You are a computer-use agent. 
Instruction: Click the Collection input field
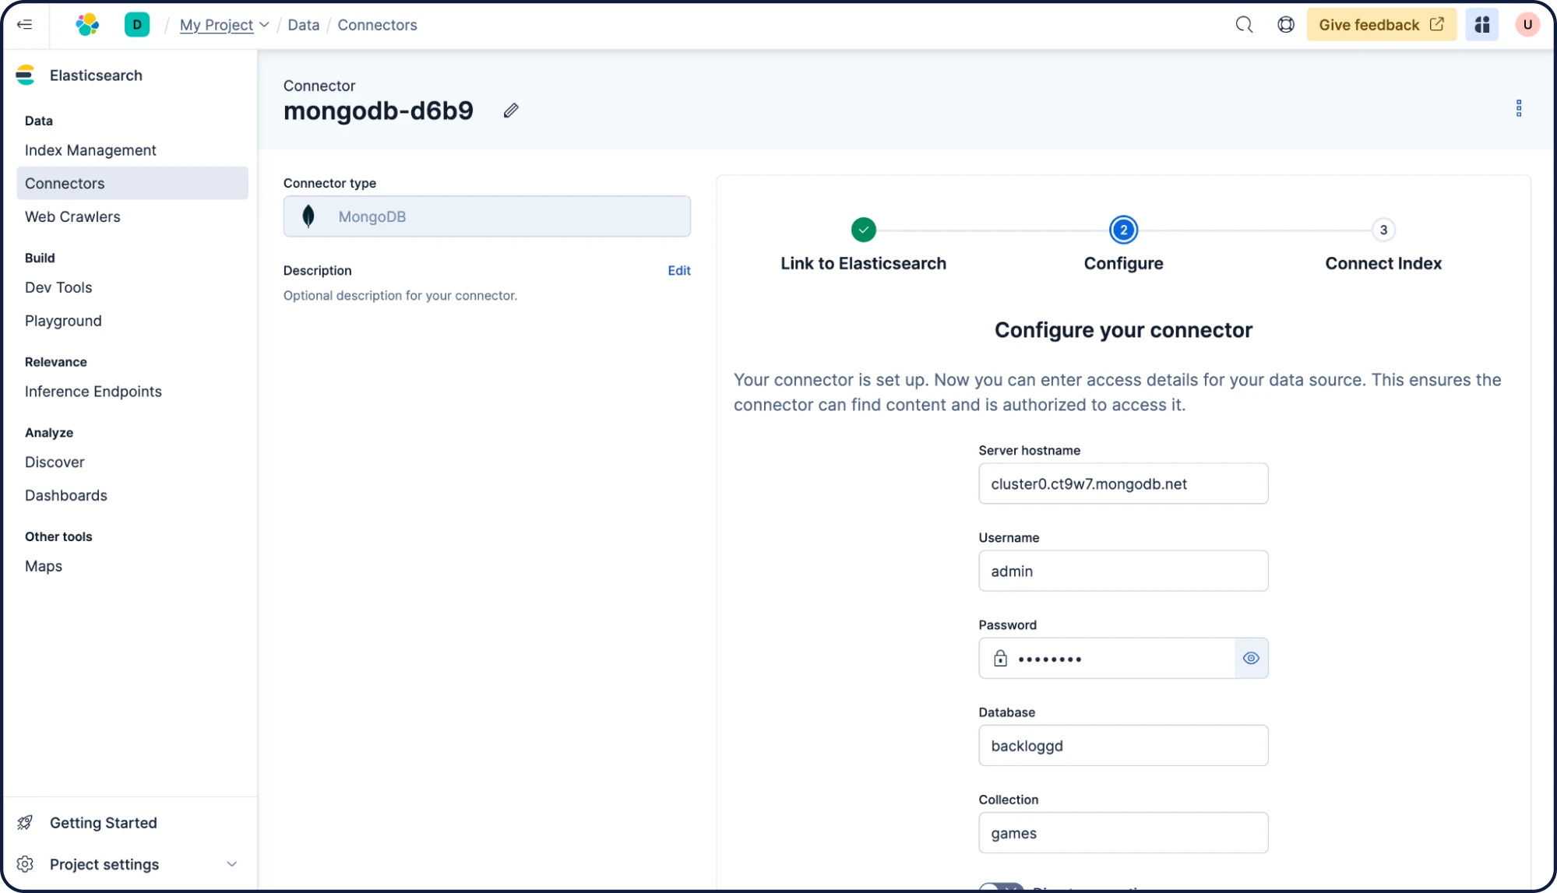[x=1123, y=833]
